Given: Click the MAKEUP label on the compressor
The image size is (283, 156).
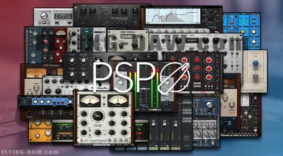Looking at the screenshot, I should click(136, 55).
